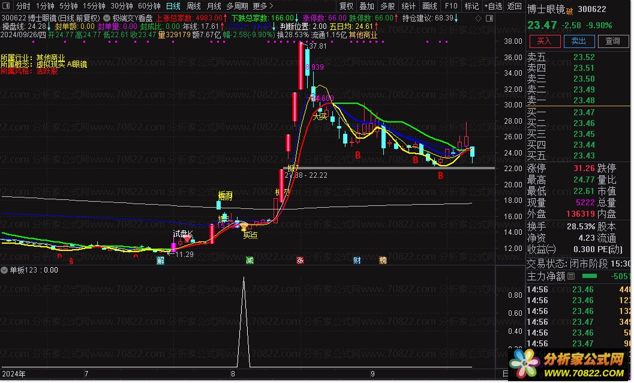This screenshot has width=634, height=383.
Task: Click the 解 event marker icon
Action: (x=161, y=261)
